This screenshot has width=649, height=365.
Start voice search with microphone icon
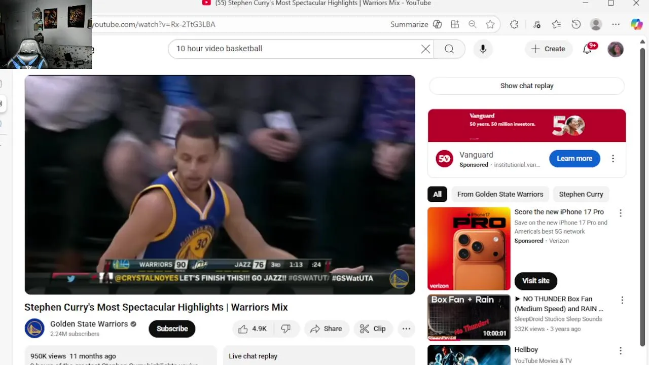[483, 49]
